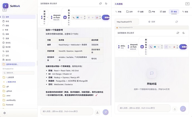The width and height of the screenshot is (192, 117).
Task: Click 创建会 button in preview pane
Action: (x=183, y=47)
